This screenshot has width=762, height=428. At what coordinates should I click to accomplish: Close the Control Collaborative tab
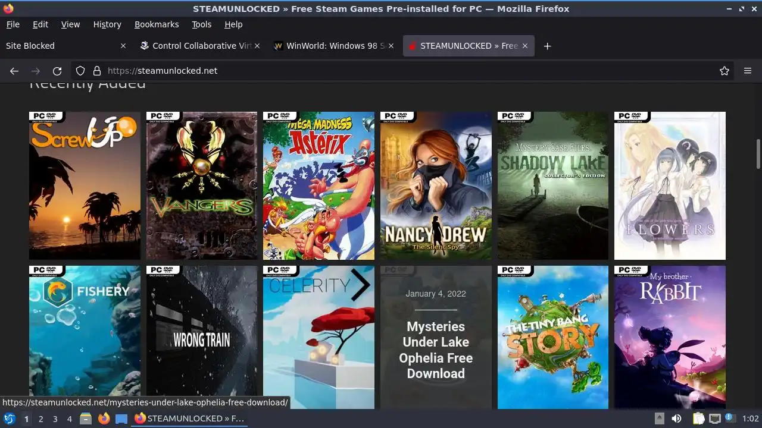pos(257,46)
